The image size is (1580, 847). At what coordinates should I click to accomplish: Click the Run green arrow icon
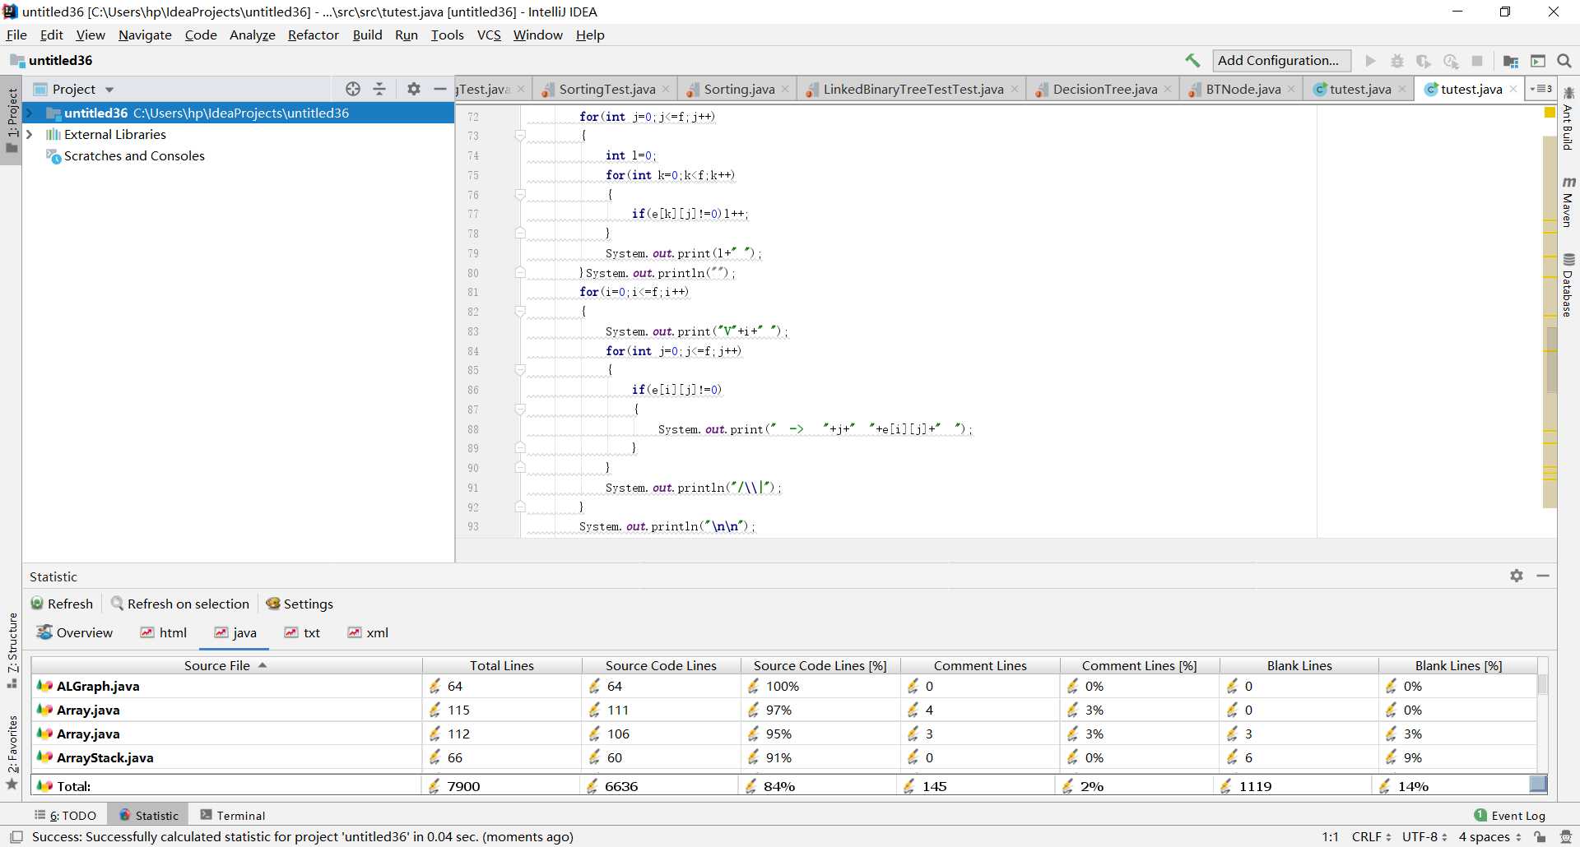[x=1370, y=61]
